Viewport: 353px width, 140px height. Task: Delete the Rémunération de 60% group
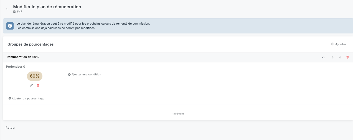pos(347,57)
